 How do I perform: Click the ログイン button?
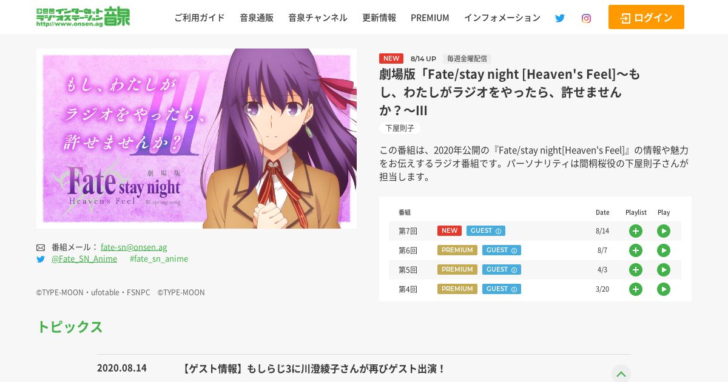point(646,17)
